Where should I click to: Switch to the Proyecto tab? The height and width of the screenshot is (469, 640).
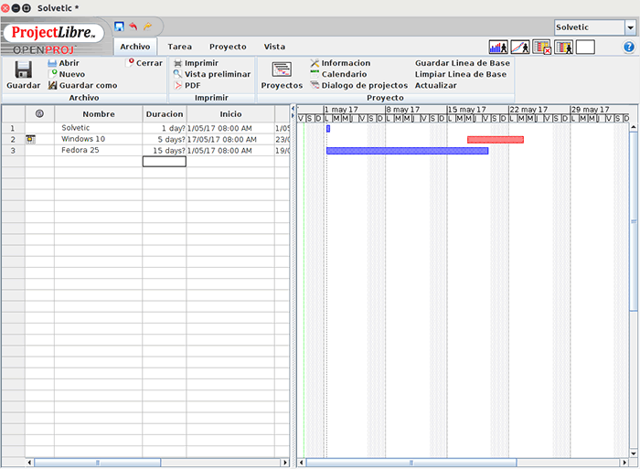coord(228,47)
